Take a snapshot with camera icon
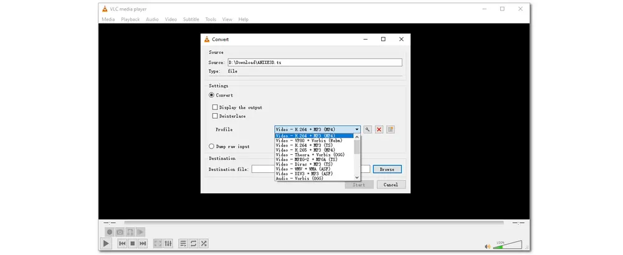The image size is (623, 255). (120, 232)
